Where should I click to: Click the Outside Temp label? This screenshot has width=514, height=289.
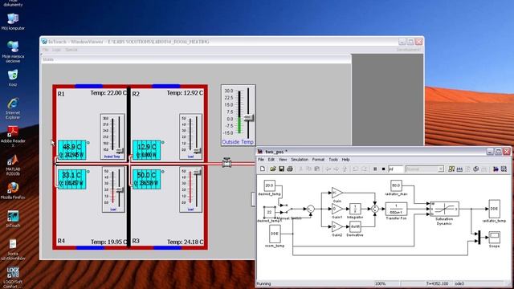click(238, 142)
